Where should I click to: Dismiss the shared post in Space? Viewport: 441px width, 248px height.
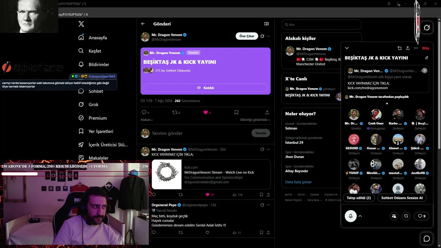(424, 71)
